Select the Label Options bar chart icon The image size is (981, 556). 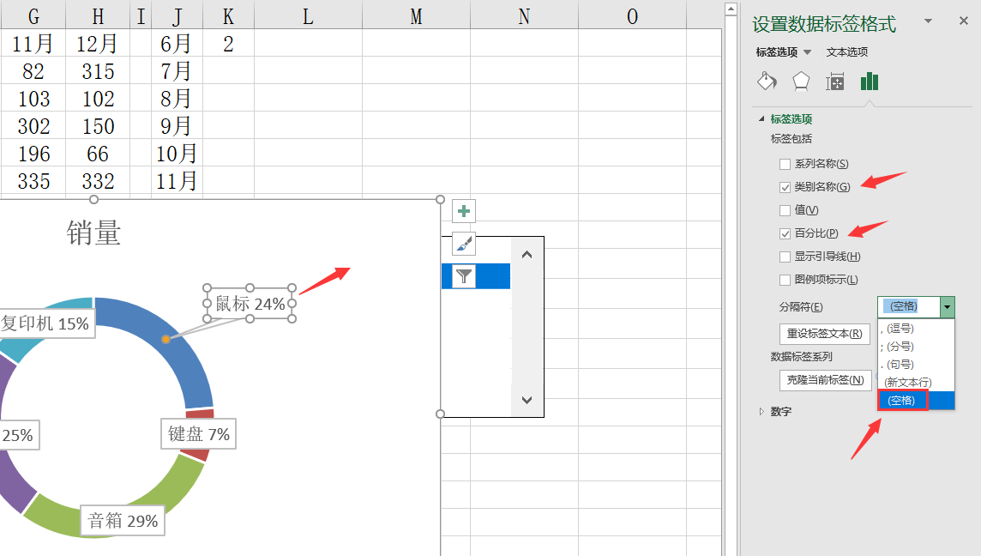(869, 82)
